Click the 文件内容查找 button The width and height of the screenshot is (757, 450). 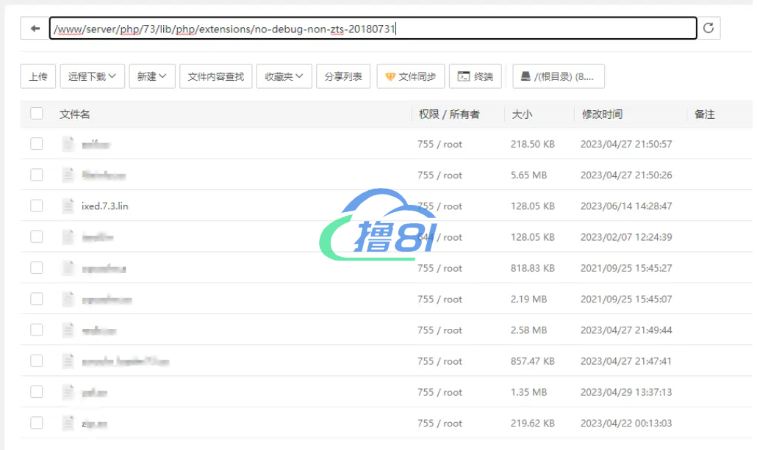[x=215, y=76]
